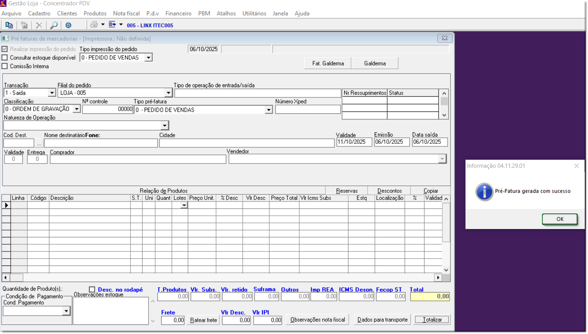Viewport: 588px width, 334px height.
Task: Toggle the Desc. no rodapé checkbox
Action: pyautogui.click(x=92, y=289)
